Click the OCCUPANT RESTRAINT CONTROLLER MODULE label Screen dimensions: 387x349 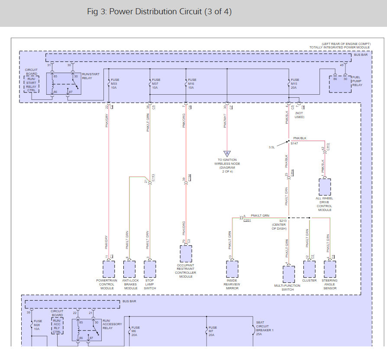point(186,271)
